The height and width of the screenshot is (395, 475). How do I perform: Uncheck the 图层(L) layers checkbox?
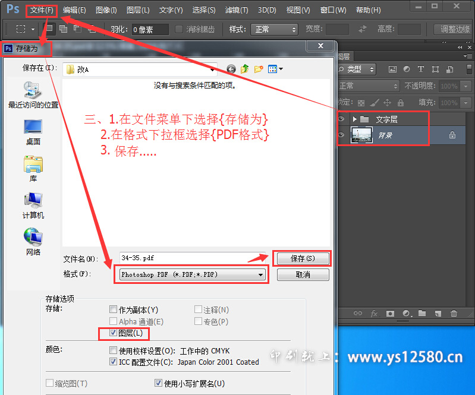(114, 334)
